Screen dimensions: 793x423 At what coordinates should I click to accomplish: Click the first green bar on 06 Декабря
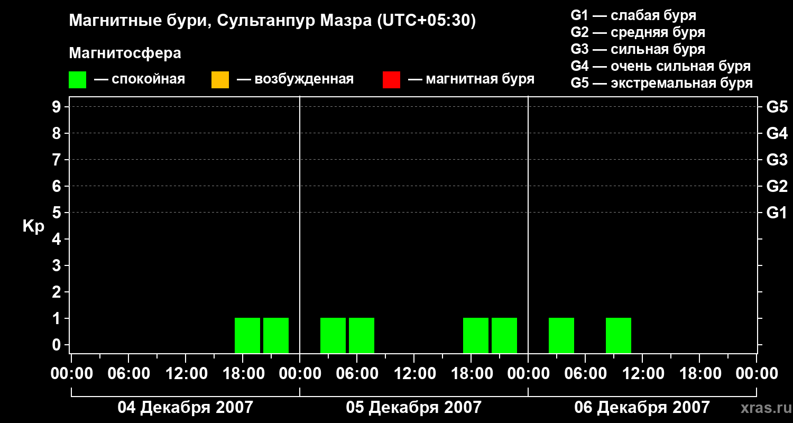pyautogui.click(x=561, y=335)
